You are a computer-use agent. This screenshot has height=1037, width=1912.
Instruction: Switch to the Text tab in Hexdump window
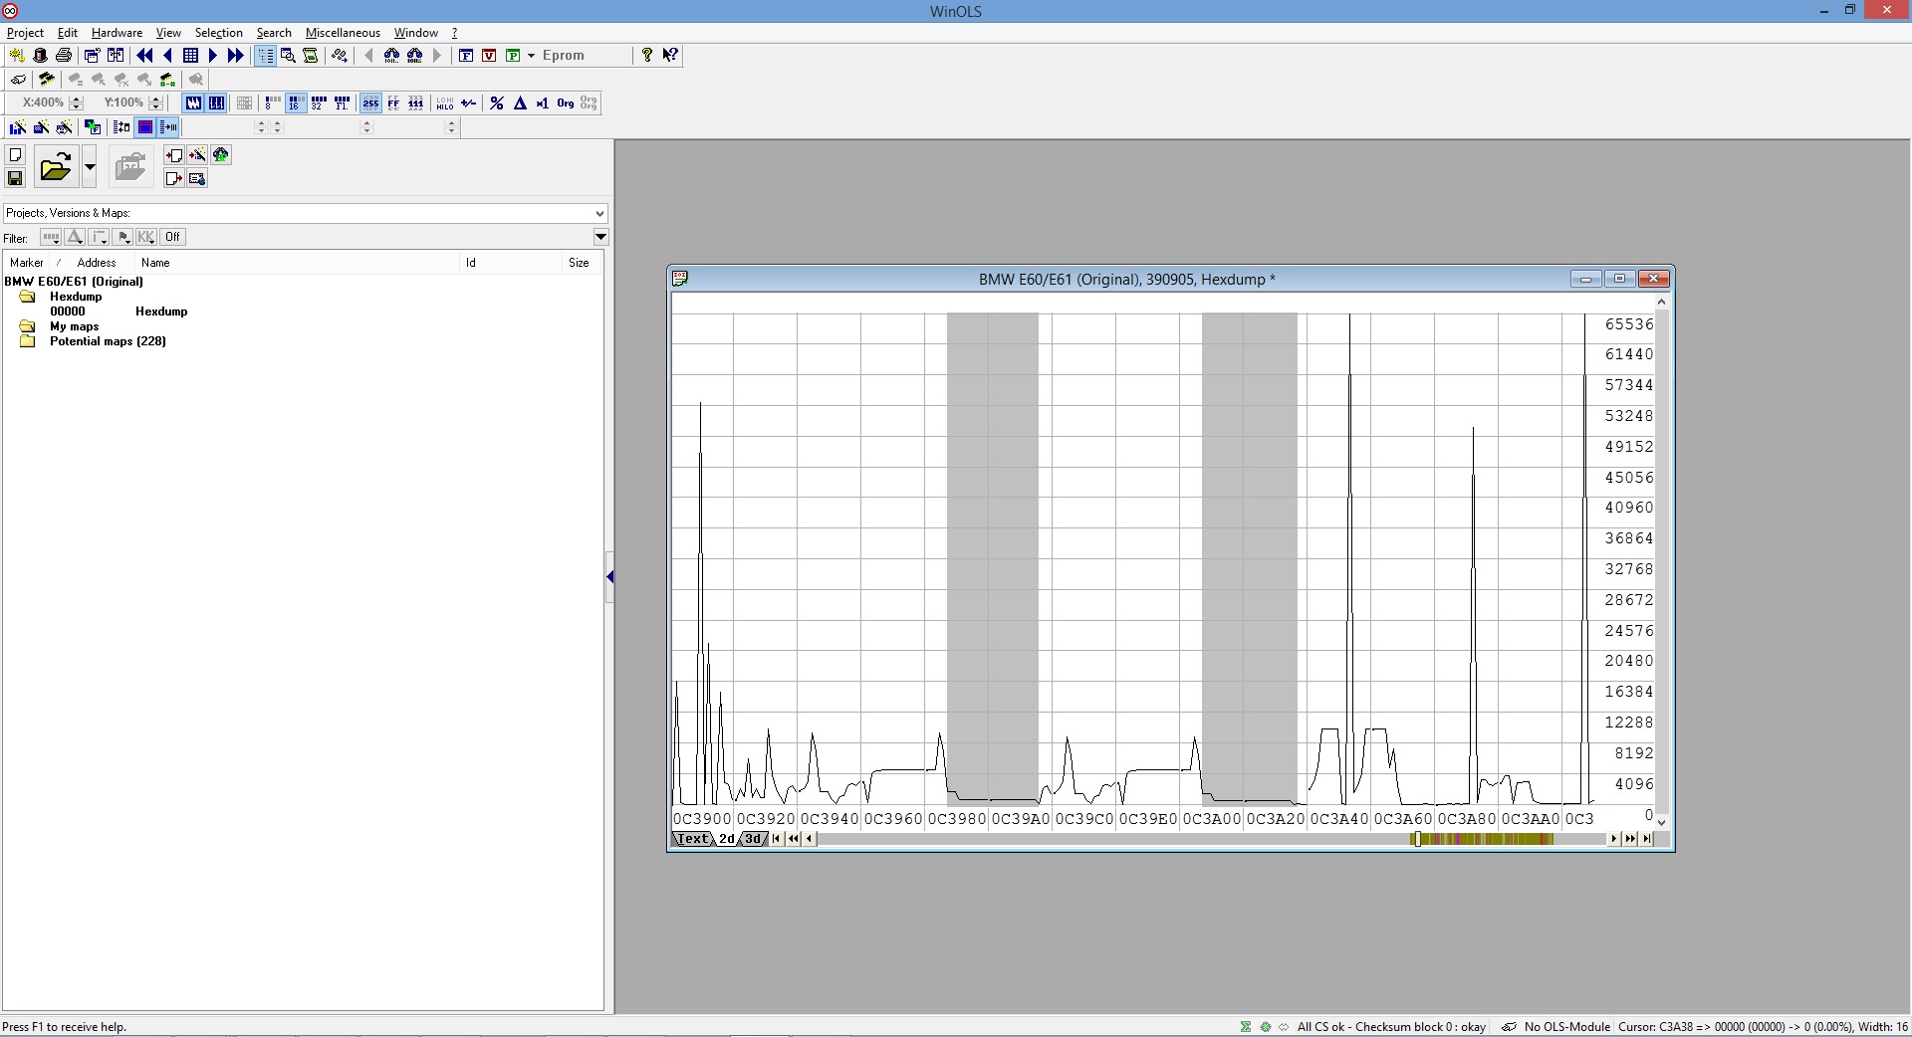(692, 839)
